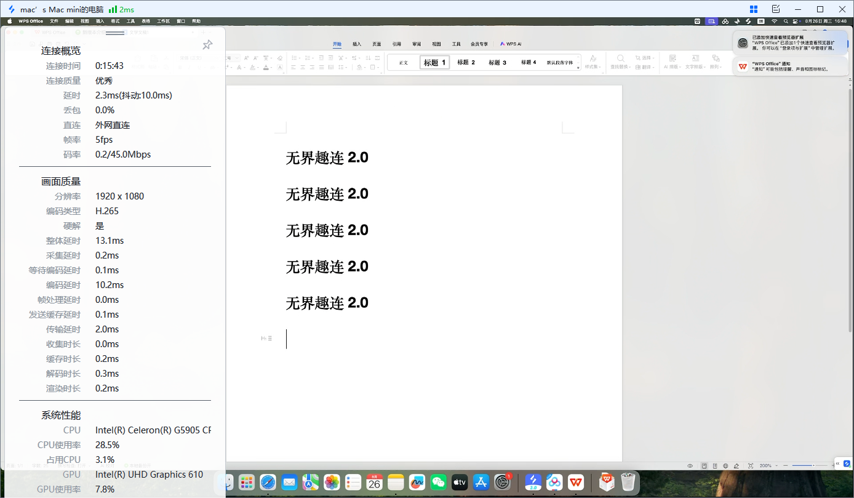Image resolution: width=854 pixels, height=498 pixels.
Task: Open the 查找替换 dropdown
Action: click(x=621, y=66)
